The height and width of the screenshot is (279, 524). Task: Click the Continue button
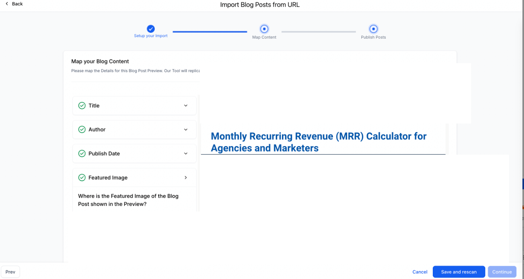502,272
